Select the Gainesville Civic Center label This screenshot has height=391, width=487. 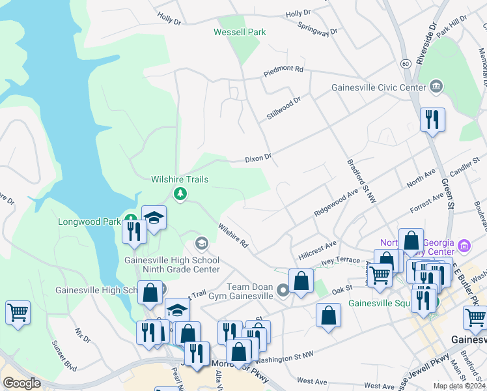click(x=379, y=87)
